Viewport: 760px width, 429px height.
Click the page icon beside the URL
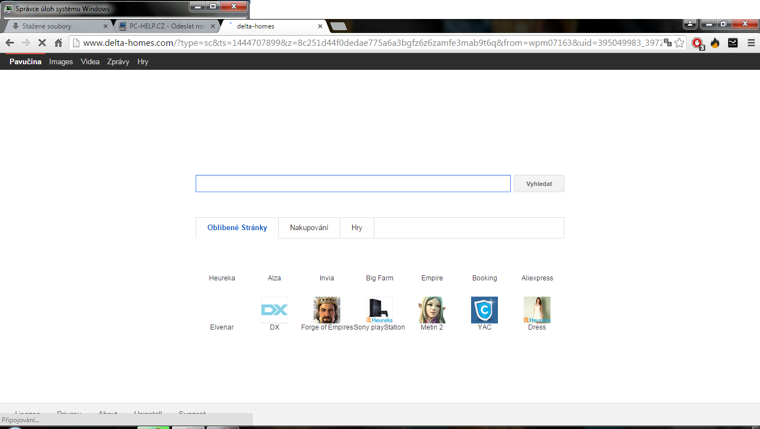[x=77, y=43]
